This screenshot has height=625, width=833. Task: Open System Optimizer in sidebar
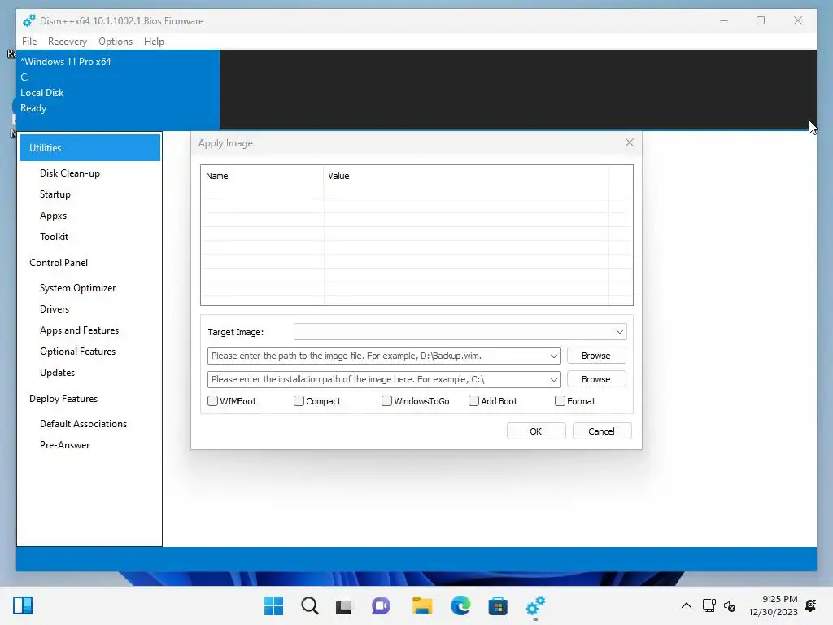(77, 288)
